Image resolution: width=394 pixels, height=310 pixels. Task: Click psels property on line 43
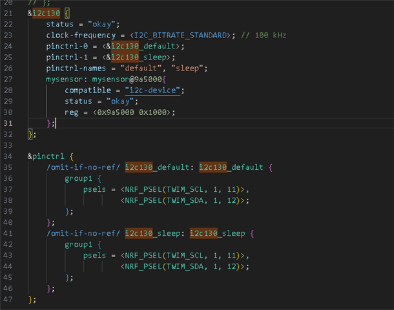94,256
